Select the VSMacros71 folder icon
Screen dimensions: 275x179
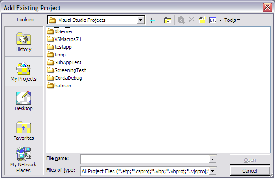pos(50,39)
